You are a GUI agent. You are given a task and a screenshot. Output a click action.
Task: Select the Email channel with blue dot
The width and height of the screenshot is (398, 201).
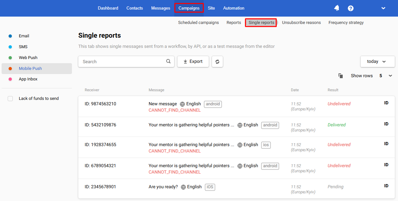point(24,36)
